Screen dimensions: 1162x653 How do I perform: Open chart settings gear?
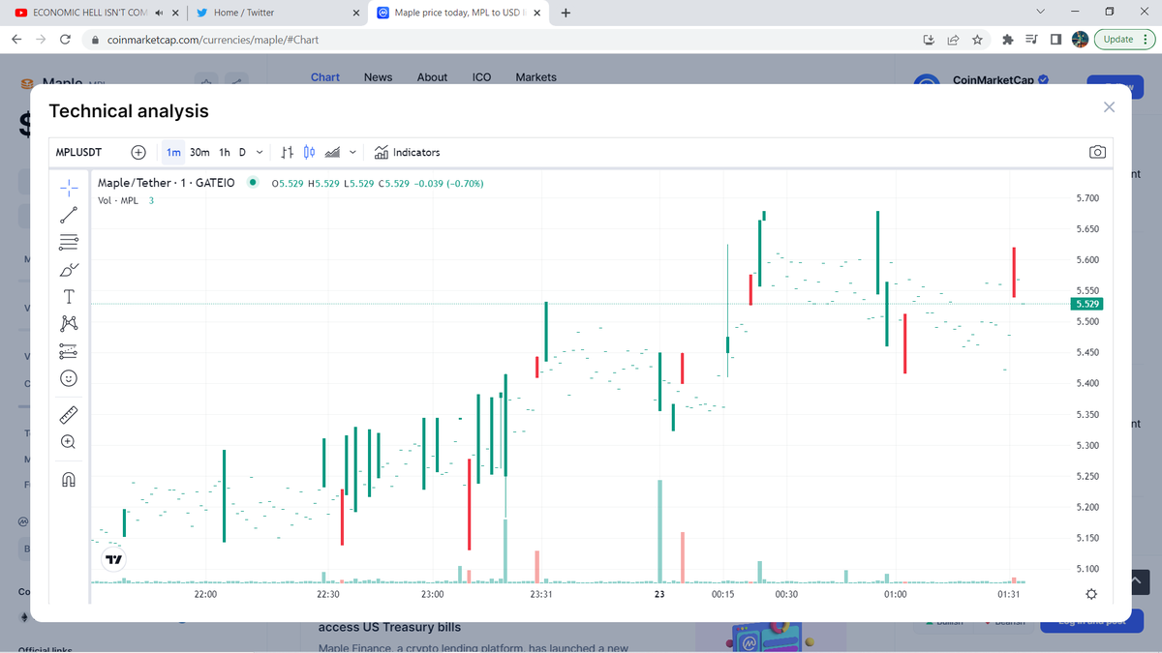tap(1092, 593)
